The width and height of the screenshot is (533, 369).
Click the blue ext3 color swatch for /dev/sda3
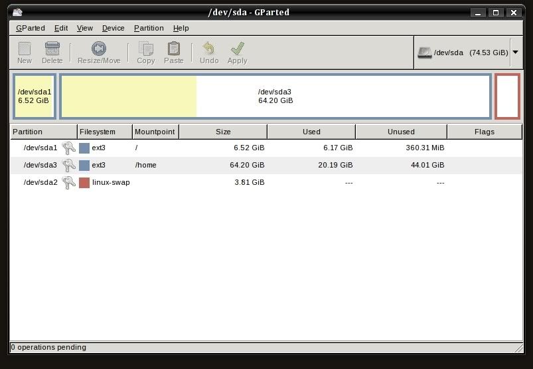tap(84, 166)
